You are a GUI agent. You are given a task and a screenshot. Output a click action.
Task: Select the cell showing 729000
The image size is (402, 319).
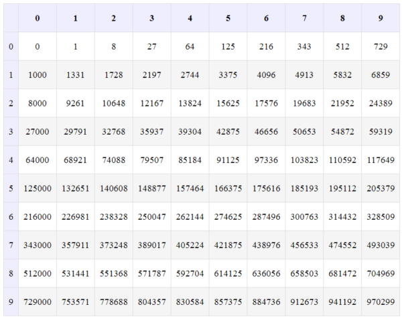pyautogui.click(x=38, y=302)
